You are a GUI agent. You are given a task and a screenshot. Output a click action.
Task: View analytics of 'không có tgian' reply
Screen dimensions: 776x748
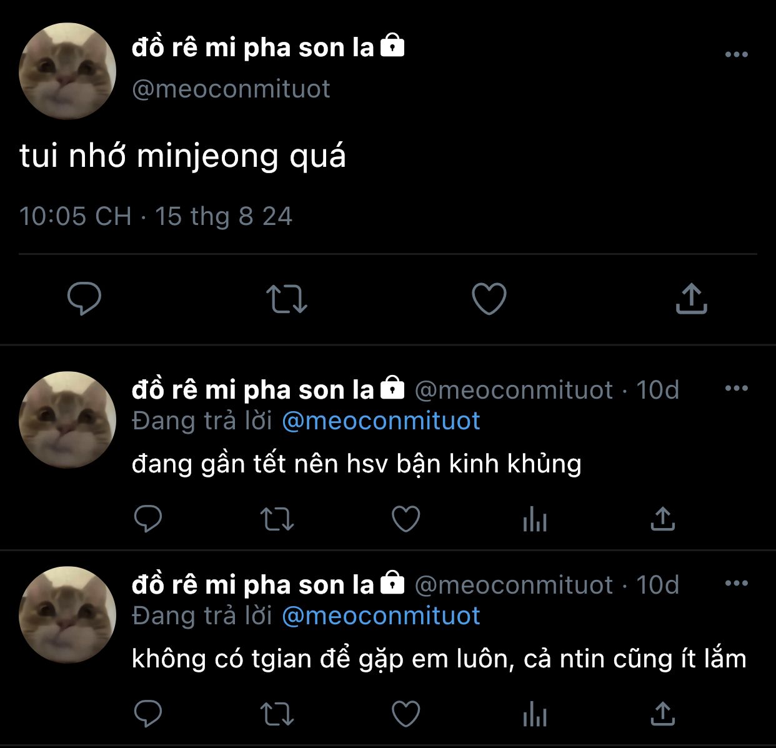[x=535, y=714]
